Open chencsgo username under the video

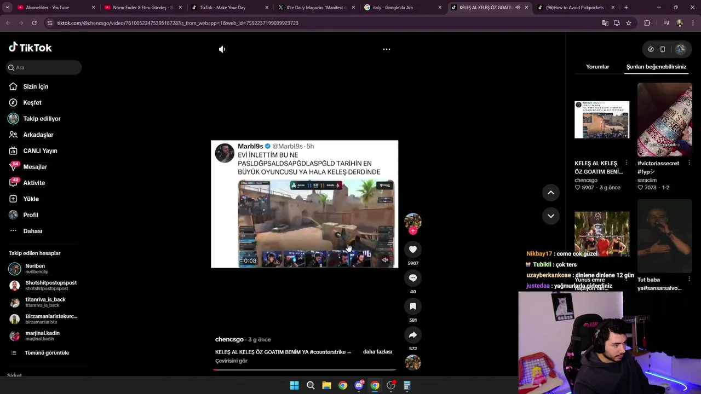coord(229,339)
